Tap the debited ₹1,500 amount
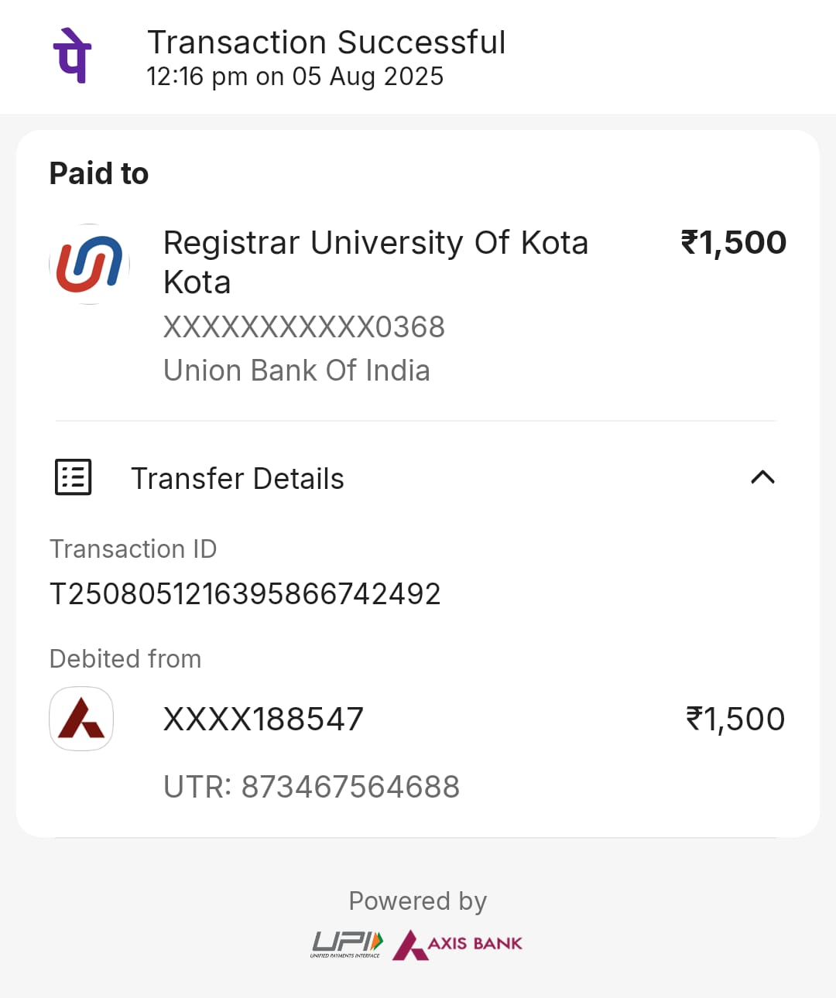The height and width of the screenshot is (998, 836). point(735,719)
